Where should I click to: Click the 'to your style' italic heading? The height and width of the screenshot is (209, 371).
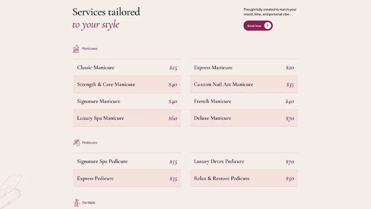point(96,25)
